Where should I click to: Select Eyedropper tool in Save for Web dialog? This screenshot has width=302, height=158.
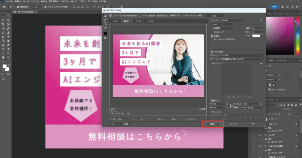coord(105,28)
